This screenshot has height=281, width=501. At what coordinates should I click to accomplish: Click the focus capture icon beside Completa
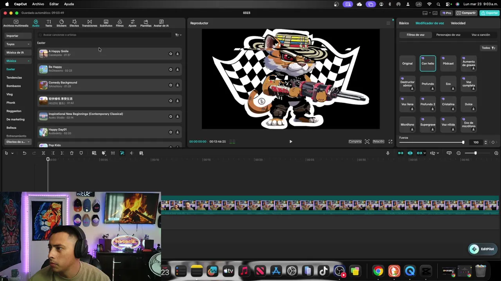367,142
